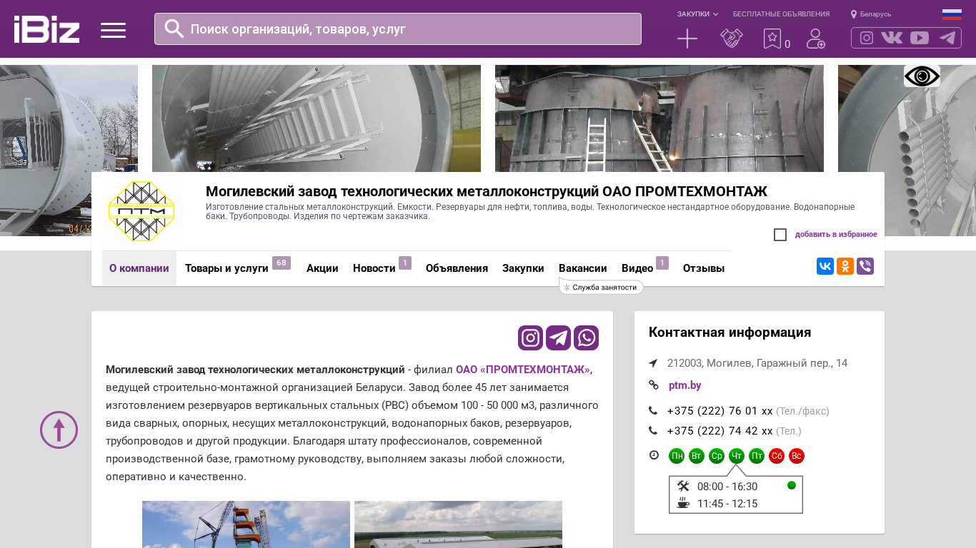Open ОАО «ПРОМТЕХМОНТАЖ» link in description
Screen dimensions: 976x548
[x=522, y=370]
